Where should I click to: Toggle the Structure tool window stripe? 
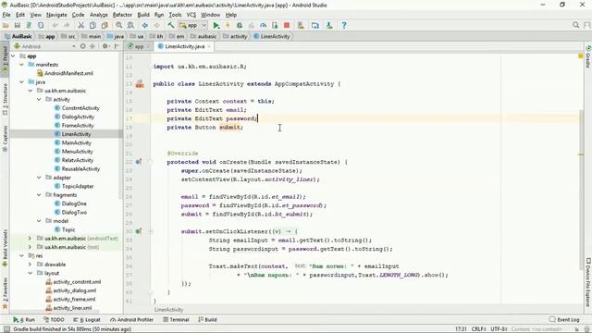coord(5,99)
